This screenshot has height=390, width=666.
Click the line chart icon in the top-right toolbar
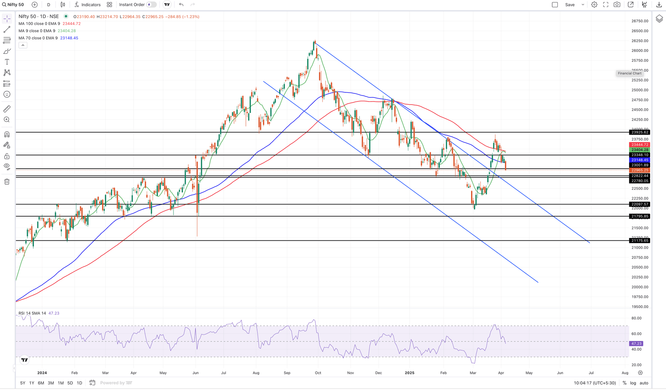pos(644,5)
